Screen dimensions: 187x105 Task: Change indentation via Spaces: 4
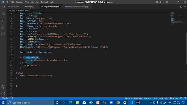[147, 98]
